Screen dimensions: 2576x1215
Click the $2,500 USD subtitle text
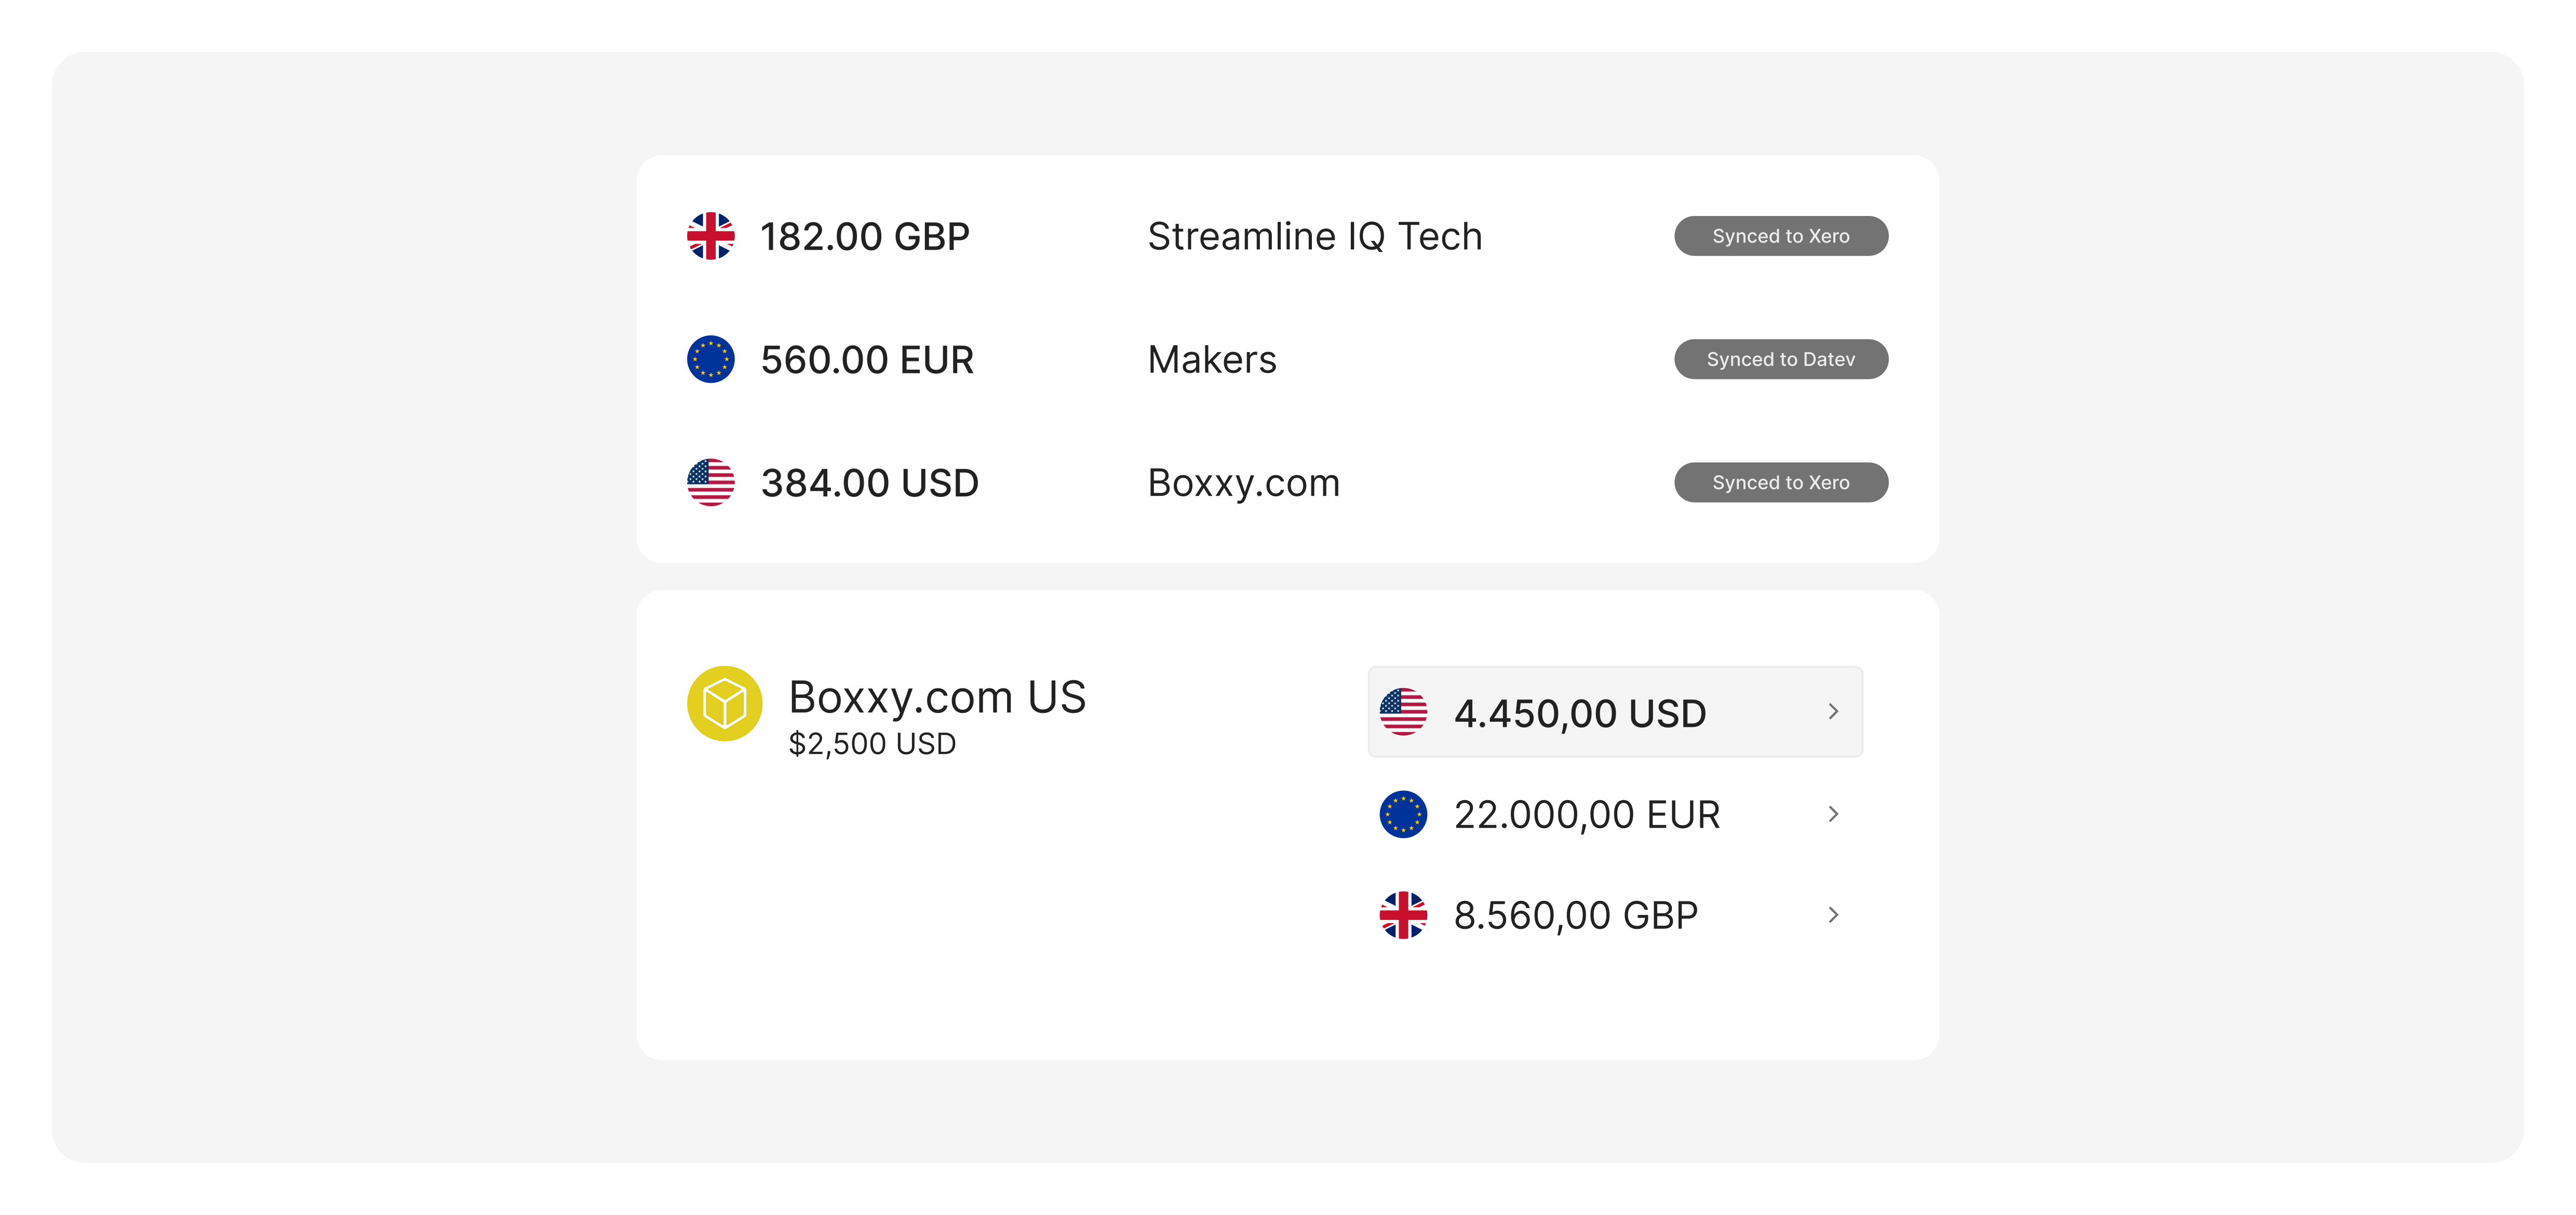click(x=872, y=744)
